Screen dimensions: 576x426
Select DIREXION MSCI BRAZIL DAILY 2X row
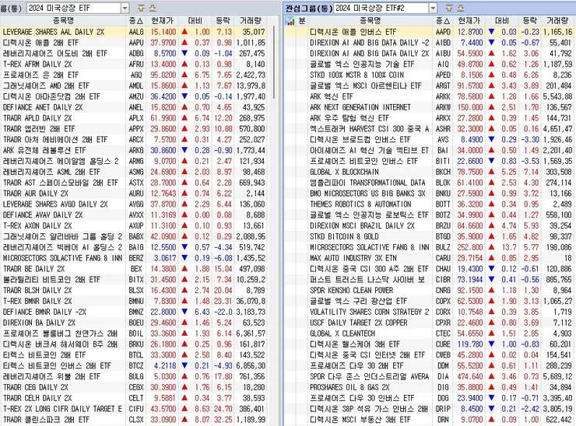430,225
